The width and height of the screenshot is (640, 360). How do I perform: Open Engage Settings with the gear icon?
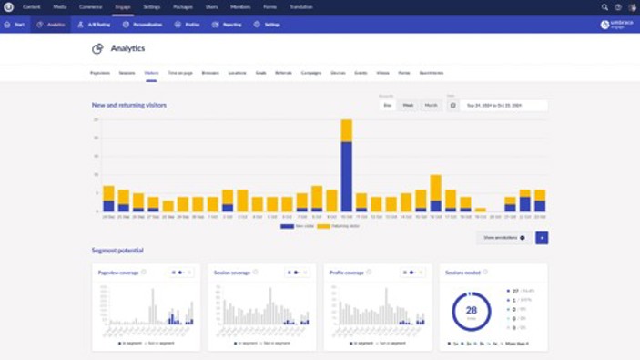(x=267, y=25)
